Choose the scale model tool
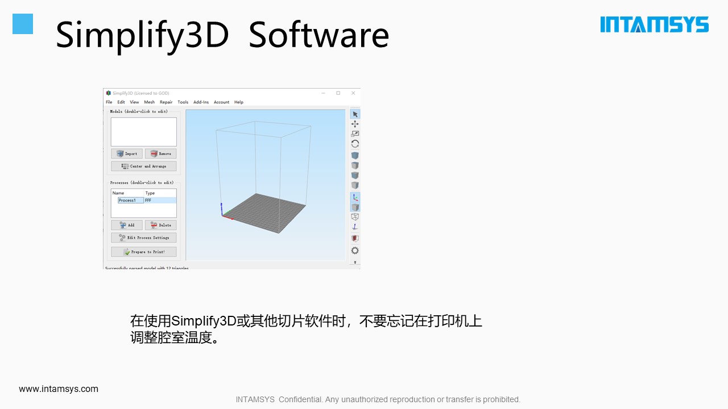 [355, 133]
